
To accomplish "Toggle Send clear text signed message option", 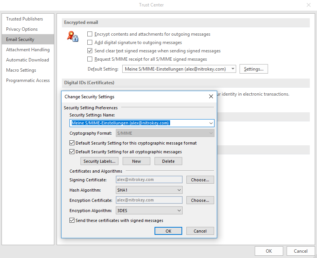I will pyautogui.click(x=90, y=51).
